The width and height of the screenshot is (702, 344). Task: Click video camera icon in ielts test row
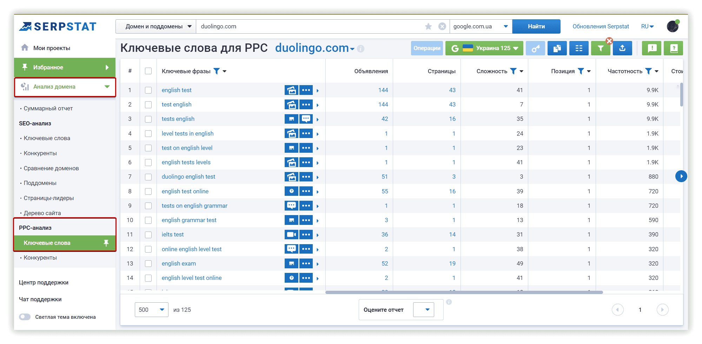pos(291,234)
